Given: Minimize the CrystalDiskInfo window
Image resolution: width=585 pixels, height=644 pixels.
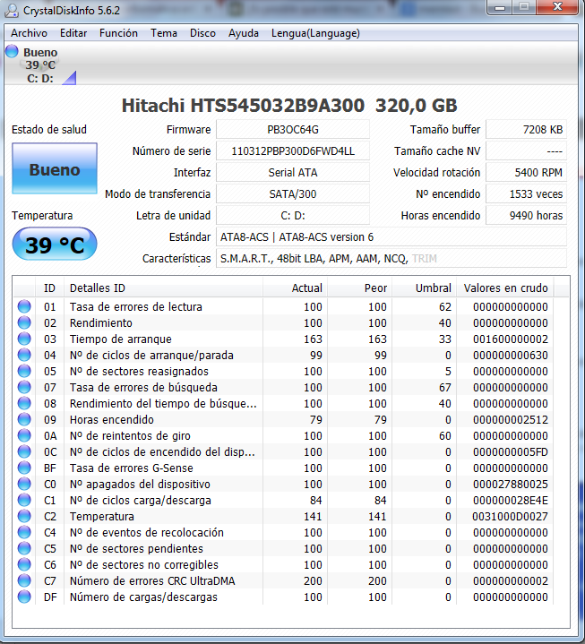Looking at the screenshot, I should tap(500, 7).
